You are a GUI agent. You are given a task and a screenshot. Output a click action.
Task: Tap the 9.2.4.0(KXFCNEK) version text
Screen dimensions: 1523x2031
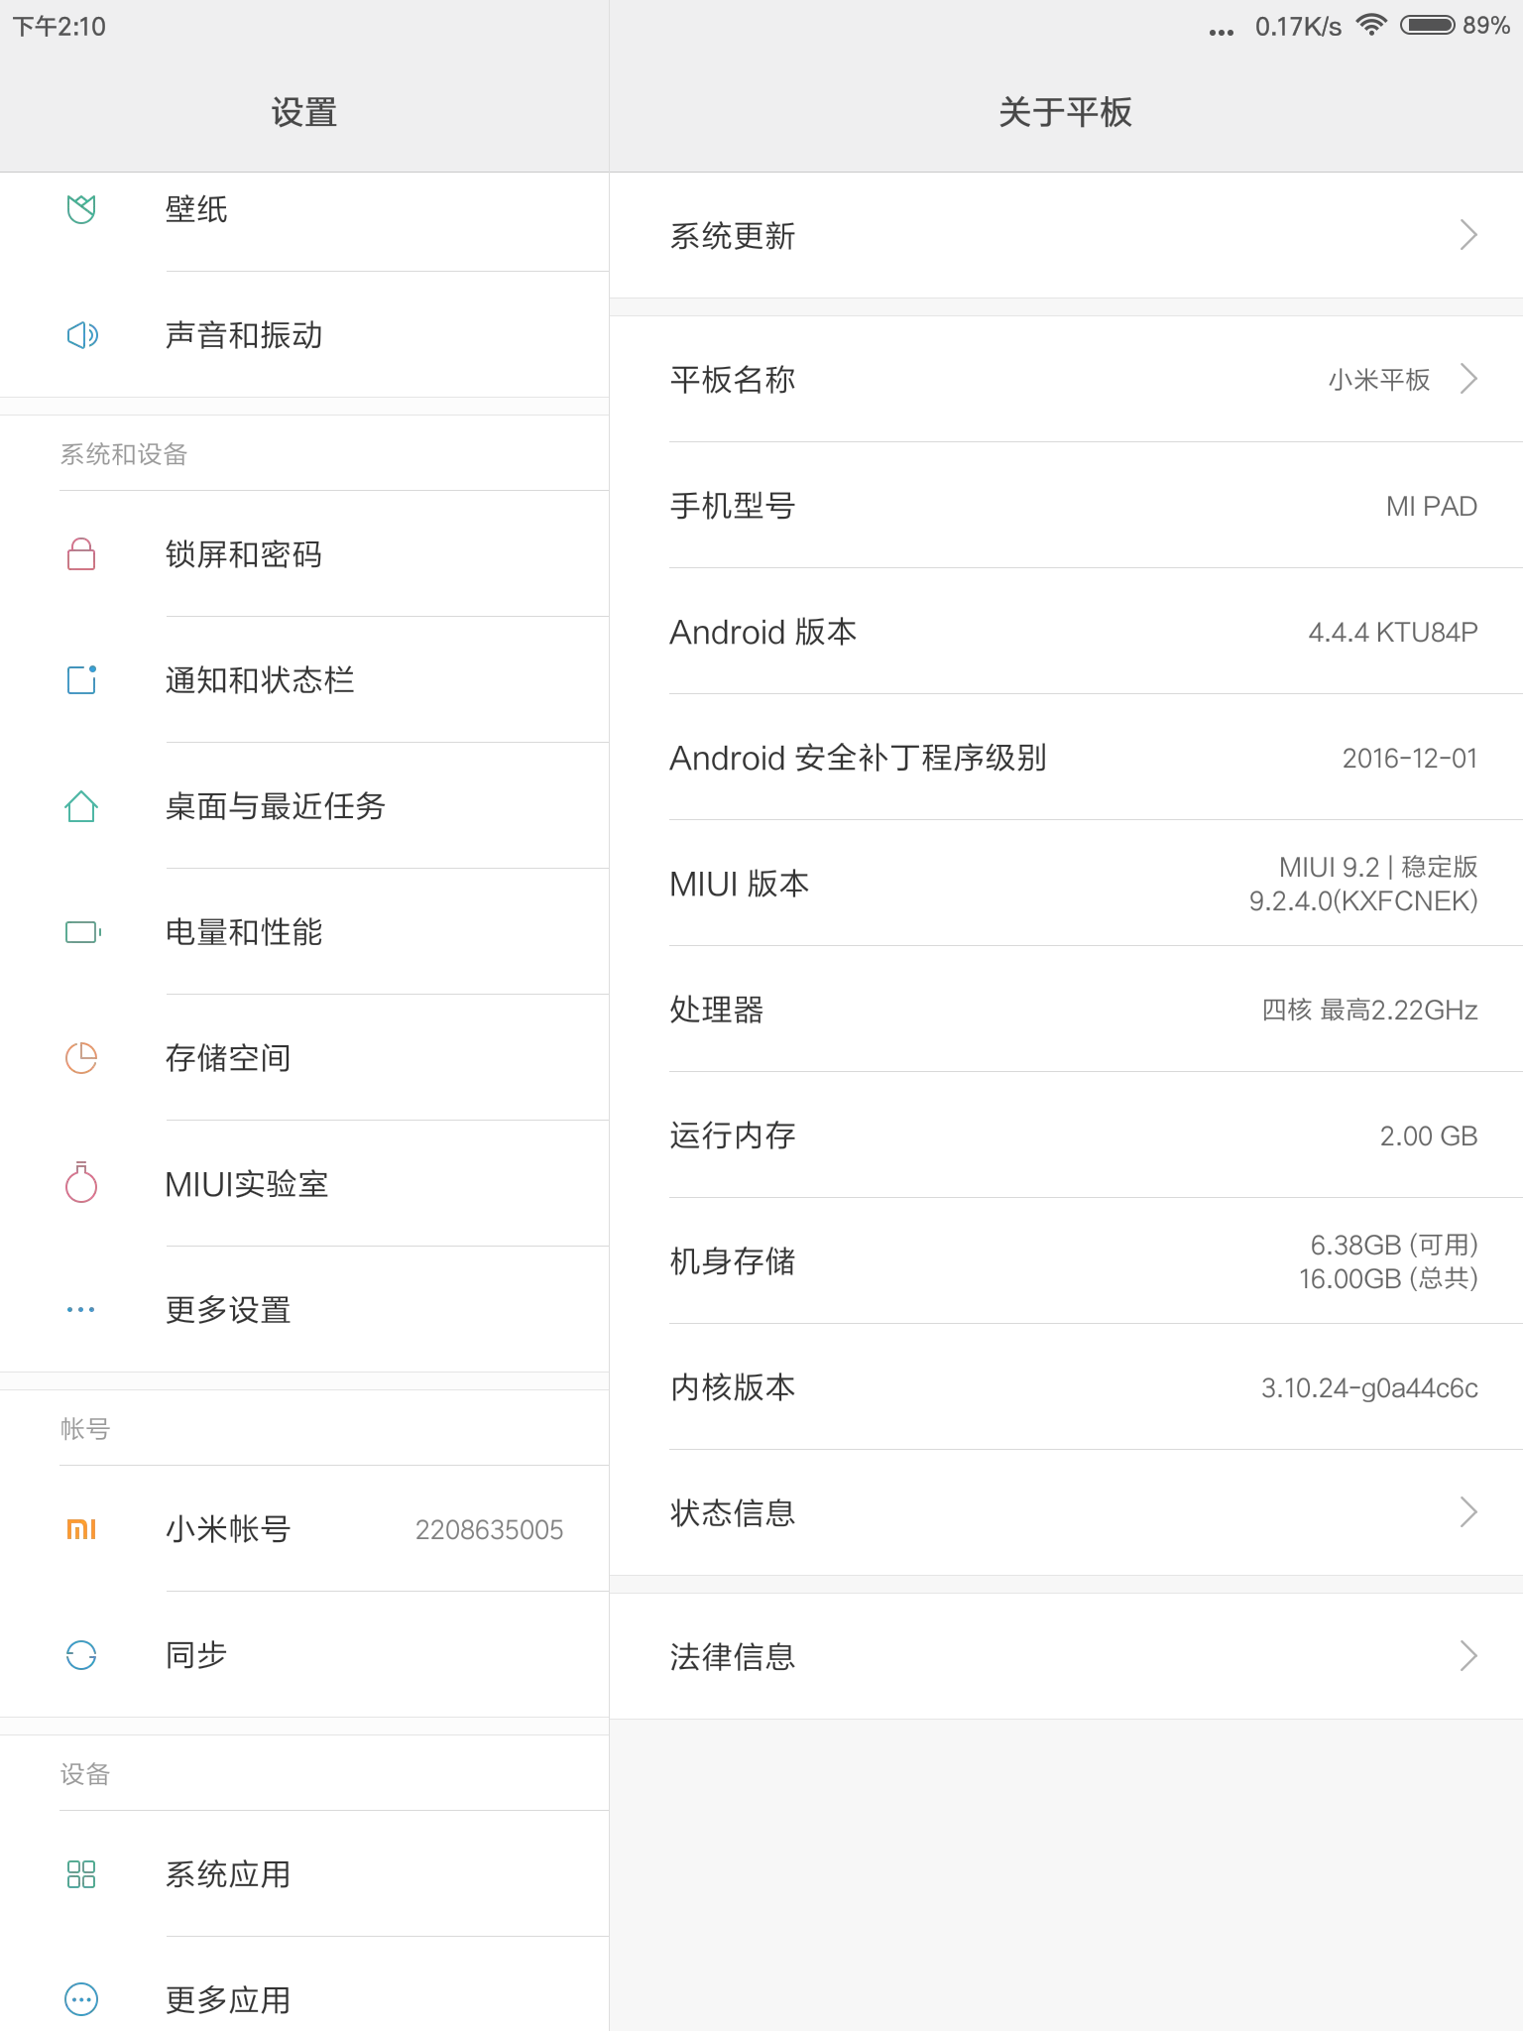(x=1363, y=900)
